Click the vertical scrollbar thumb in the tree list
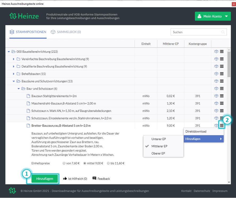The image size is (236, 198). click(229, 64)
